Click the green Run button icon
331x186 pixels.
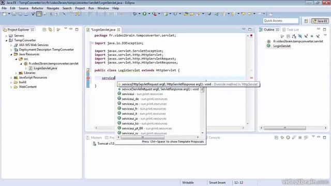coord(144,14)
